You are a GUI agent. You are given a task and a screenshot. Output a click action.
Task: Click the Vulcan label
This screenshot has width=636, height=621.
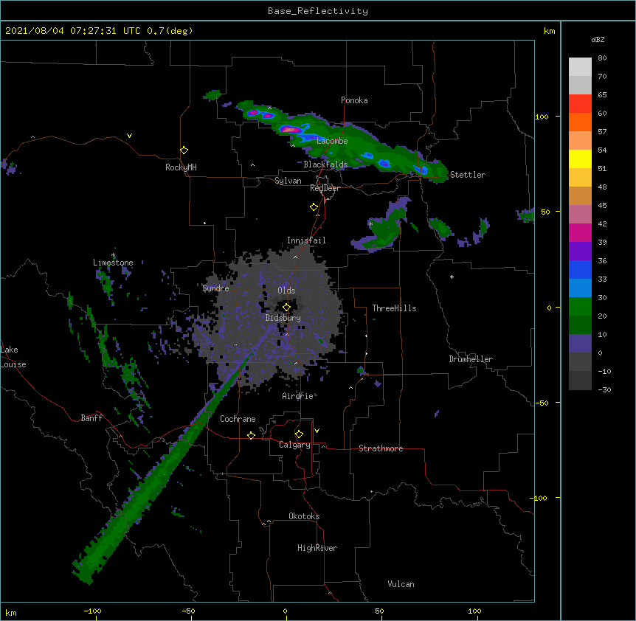401,584
